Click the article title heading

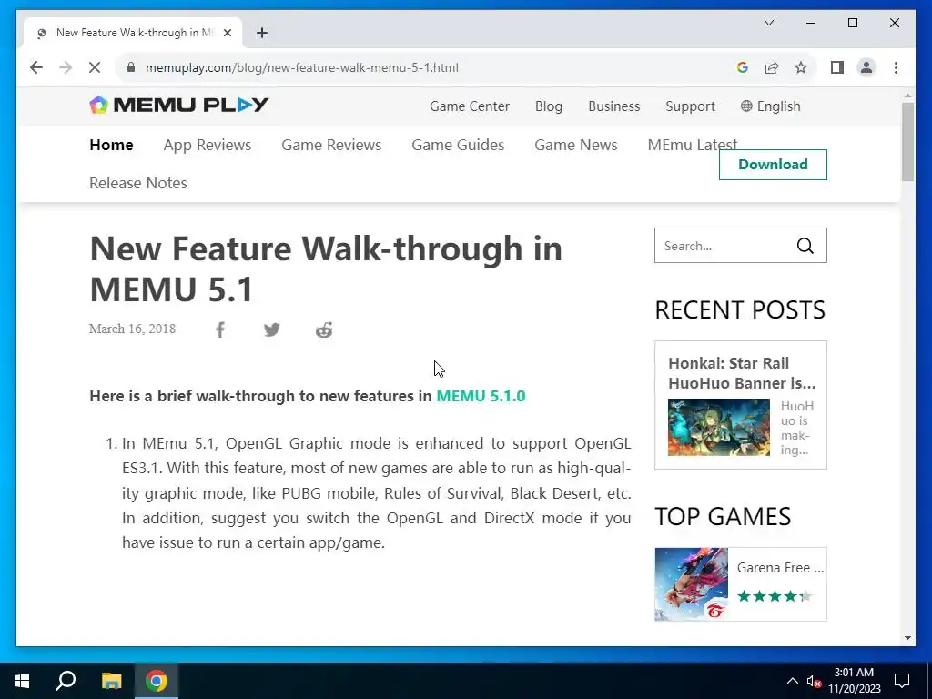tap(326, 268)
